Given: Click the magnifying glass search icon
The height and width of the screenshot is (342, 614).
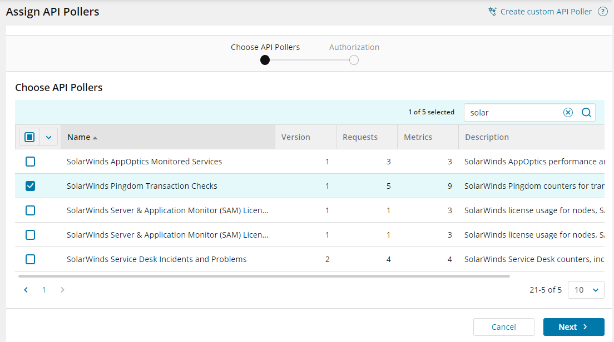Looking at the screenshot, I should point(586,113).
